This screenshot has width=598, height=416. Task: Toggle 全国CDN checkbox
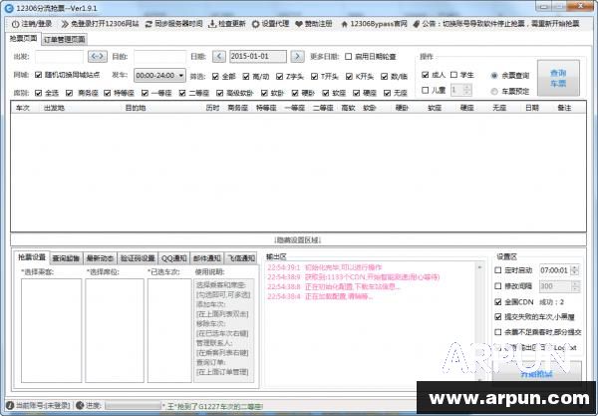pos(497,302)
